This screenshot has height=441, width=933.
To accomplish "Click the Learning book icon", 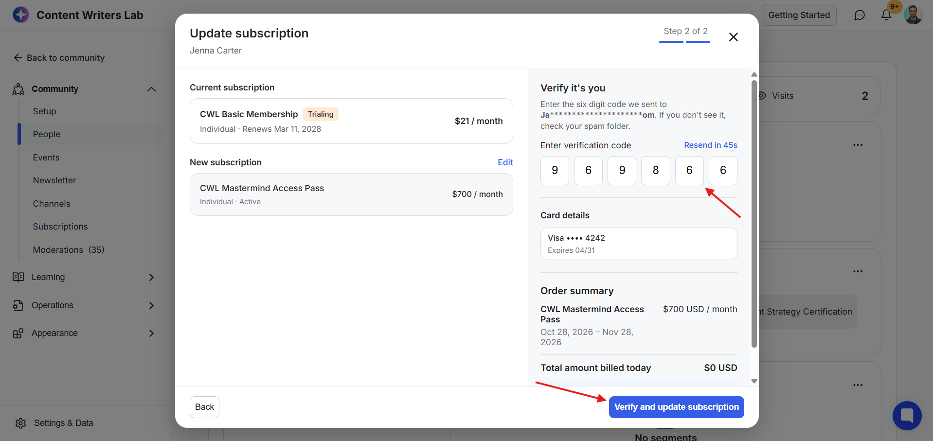I will point(18,277).
